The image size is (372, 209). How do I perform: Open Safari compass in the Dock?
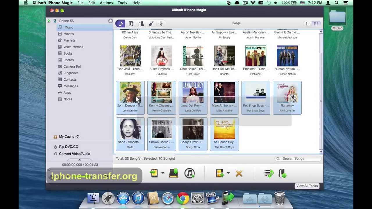168,199
